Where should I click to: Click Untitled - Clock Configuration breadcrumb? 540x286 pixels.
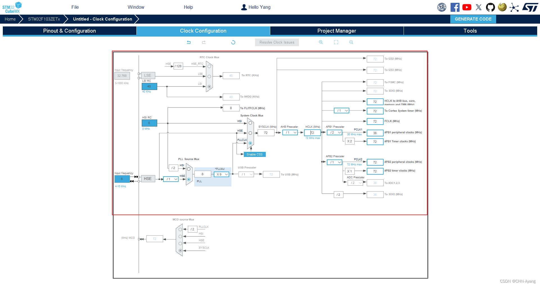coord(103,19)
